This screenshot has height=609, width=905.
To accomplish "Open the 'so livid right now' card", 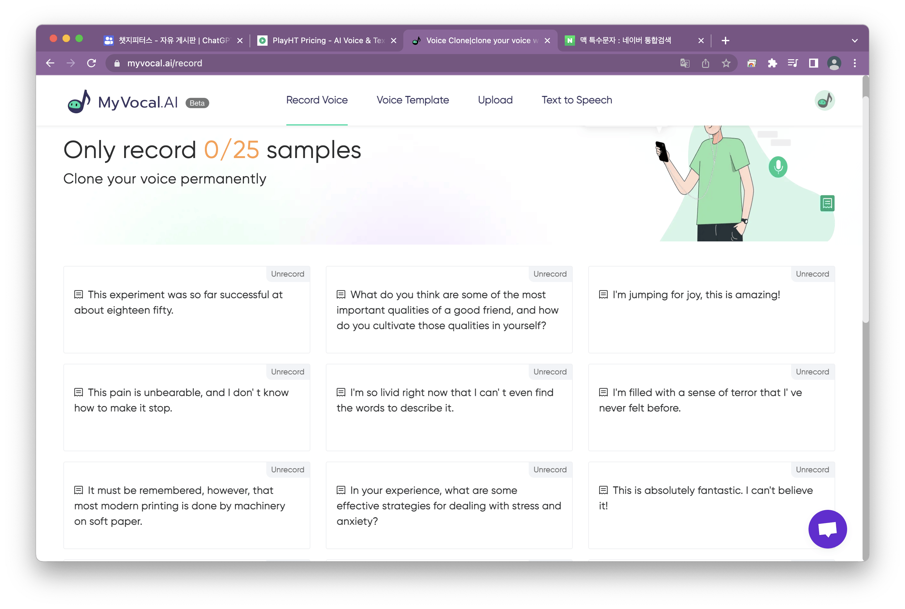I will tap(449, 408).
